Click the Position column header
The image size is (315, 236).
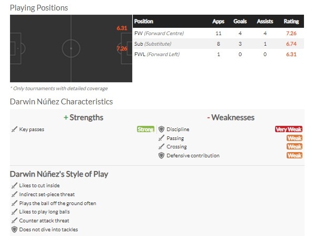(144, 22)
